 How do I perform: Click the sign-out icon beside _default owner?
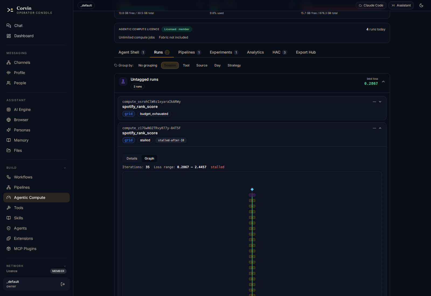pos(63,284)
